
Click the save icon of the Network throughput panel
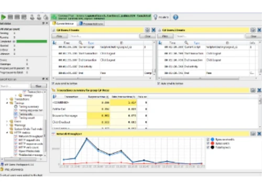pos(253,134)
